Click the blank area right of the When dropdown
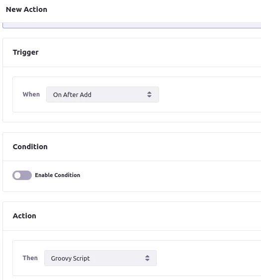261x280 pixels. point(210,94)
